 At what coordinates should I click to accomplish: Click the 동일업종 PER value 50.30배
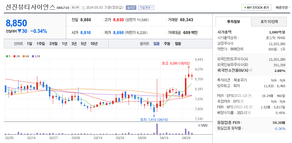tap(279, 123)
